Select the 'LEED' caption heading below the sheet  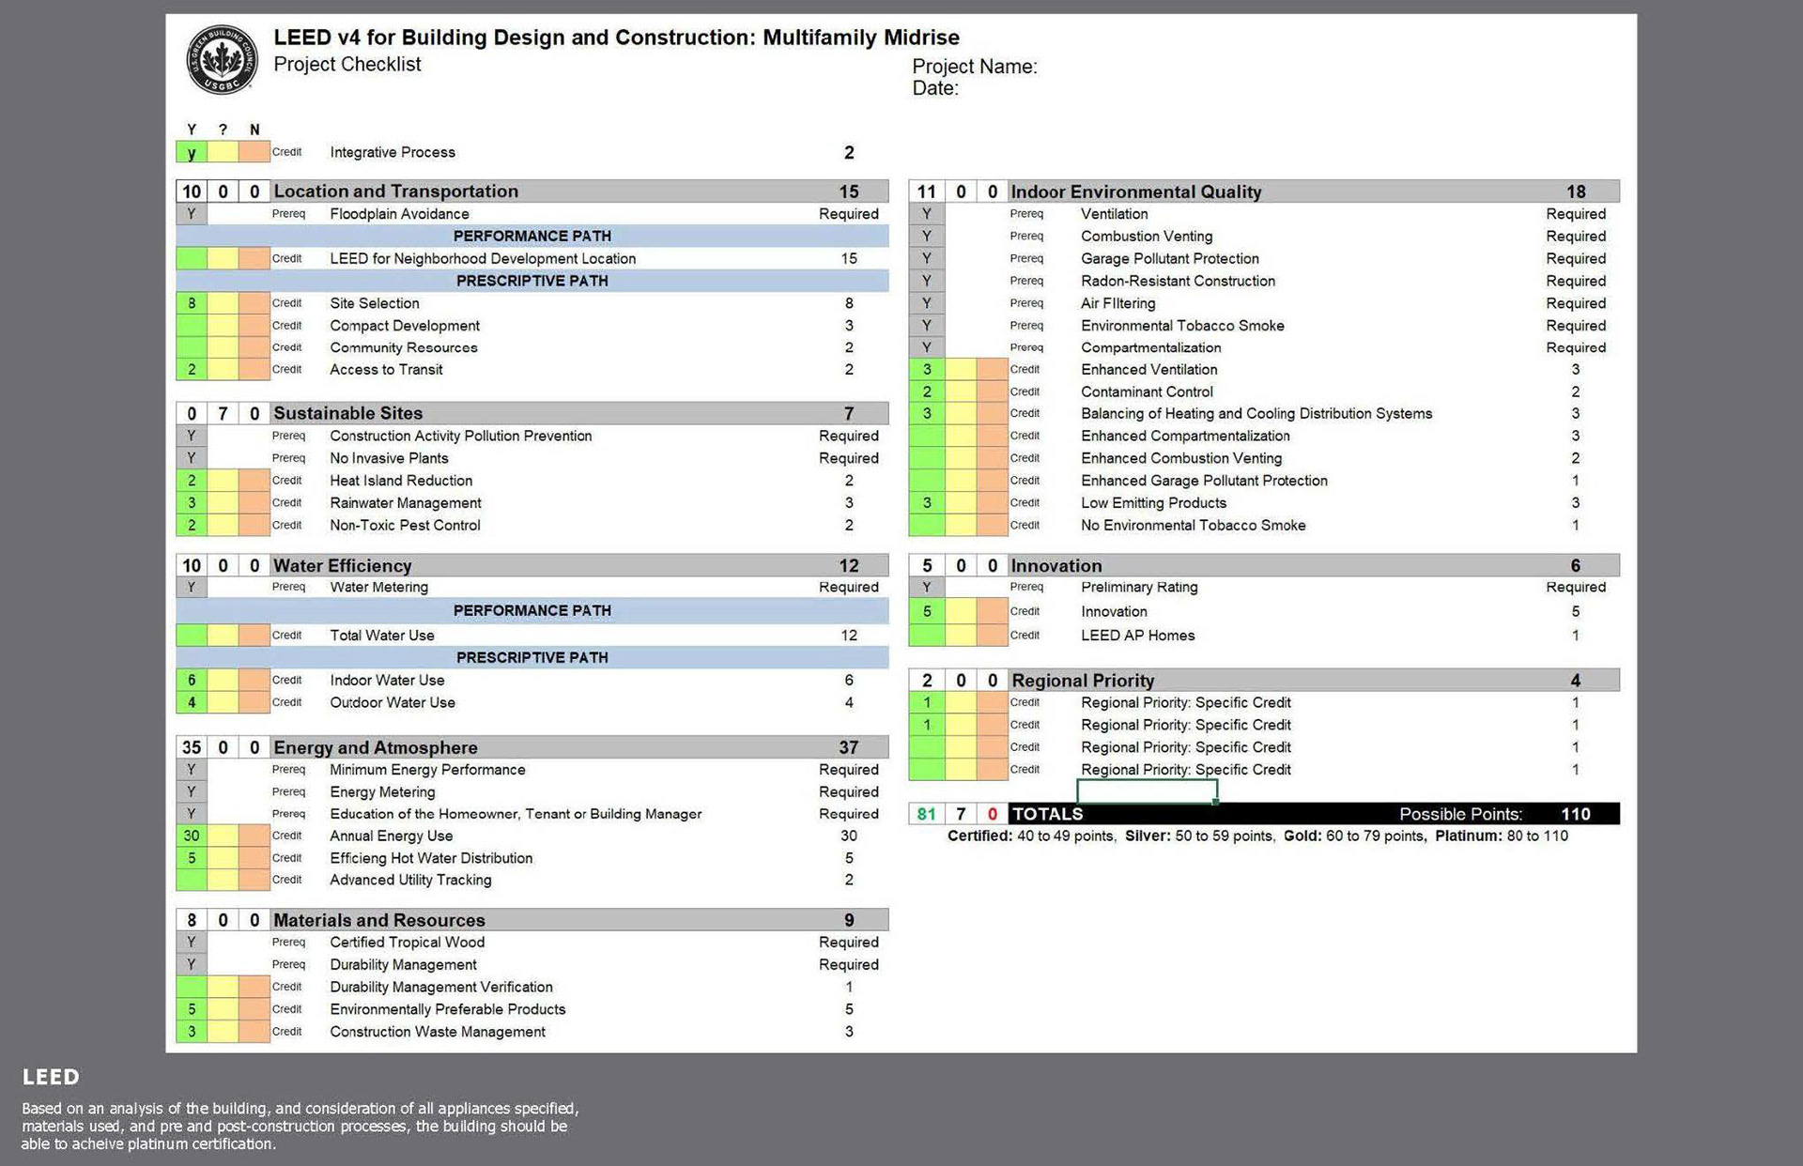point(51,1077)
